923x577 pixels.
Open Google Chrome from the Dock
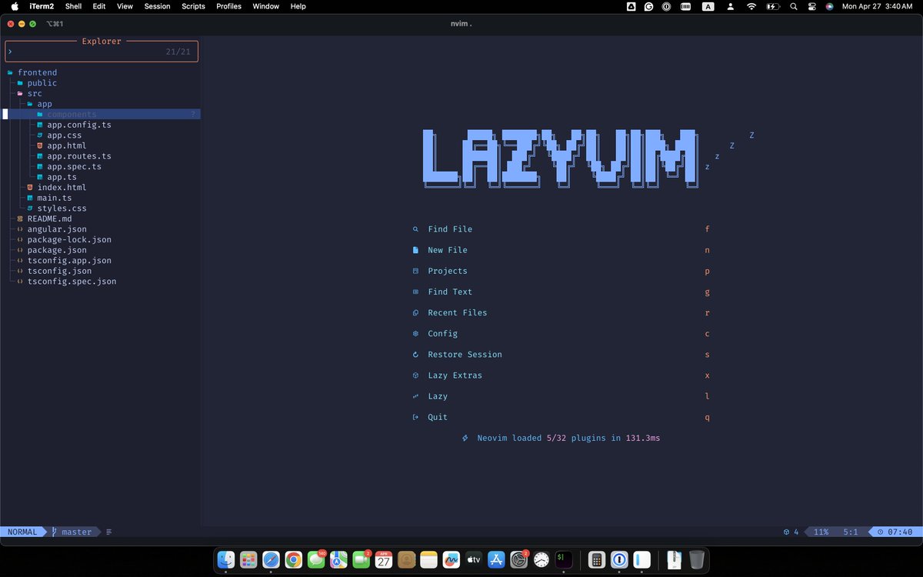[x=293, y=560]
